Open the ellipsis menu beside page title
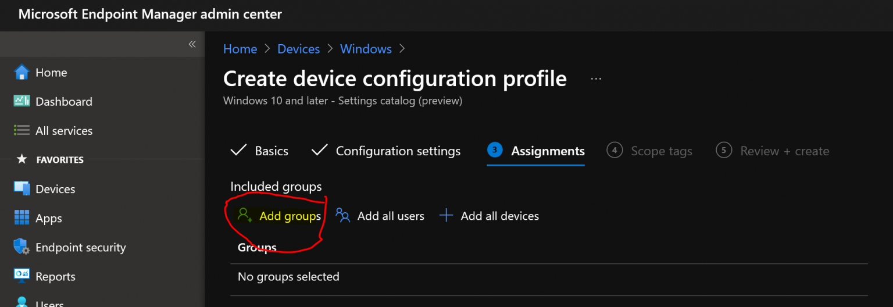This screenshot has height=307, width=893. tap(596, 78)
